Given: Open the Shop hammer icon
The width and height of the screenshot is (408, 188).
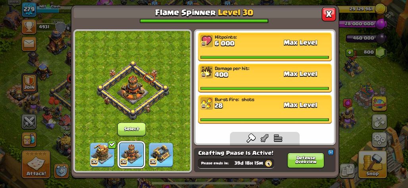Looking at the screenshot, I should click(372, 164).
